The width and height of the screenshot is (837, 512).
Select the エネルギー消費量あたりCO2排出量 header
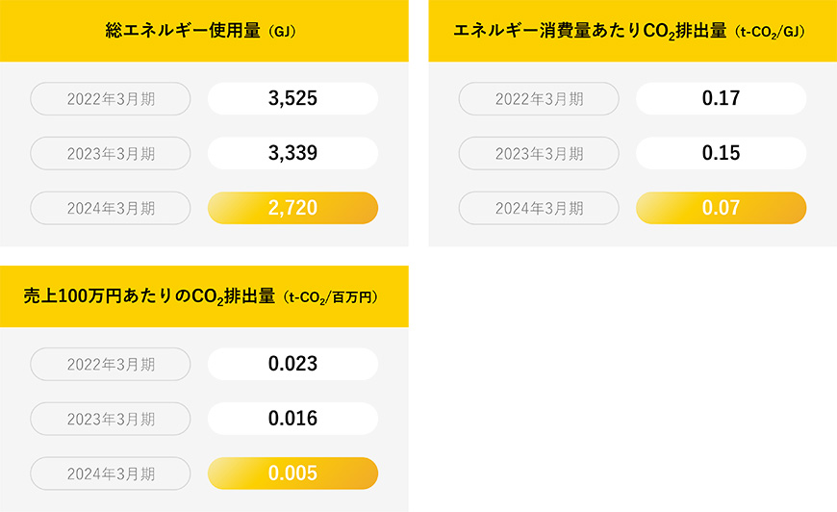632,31
